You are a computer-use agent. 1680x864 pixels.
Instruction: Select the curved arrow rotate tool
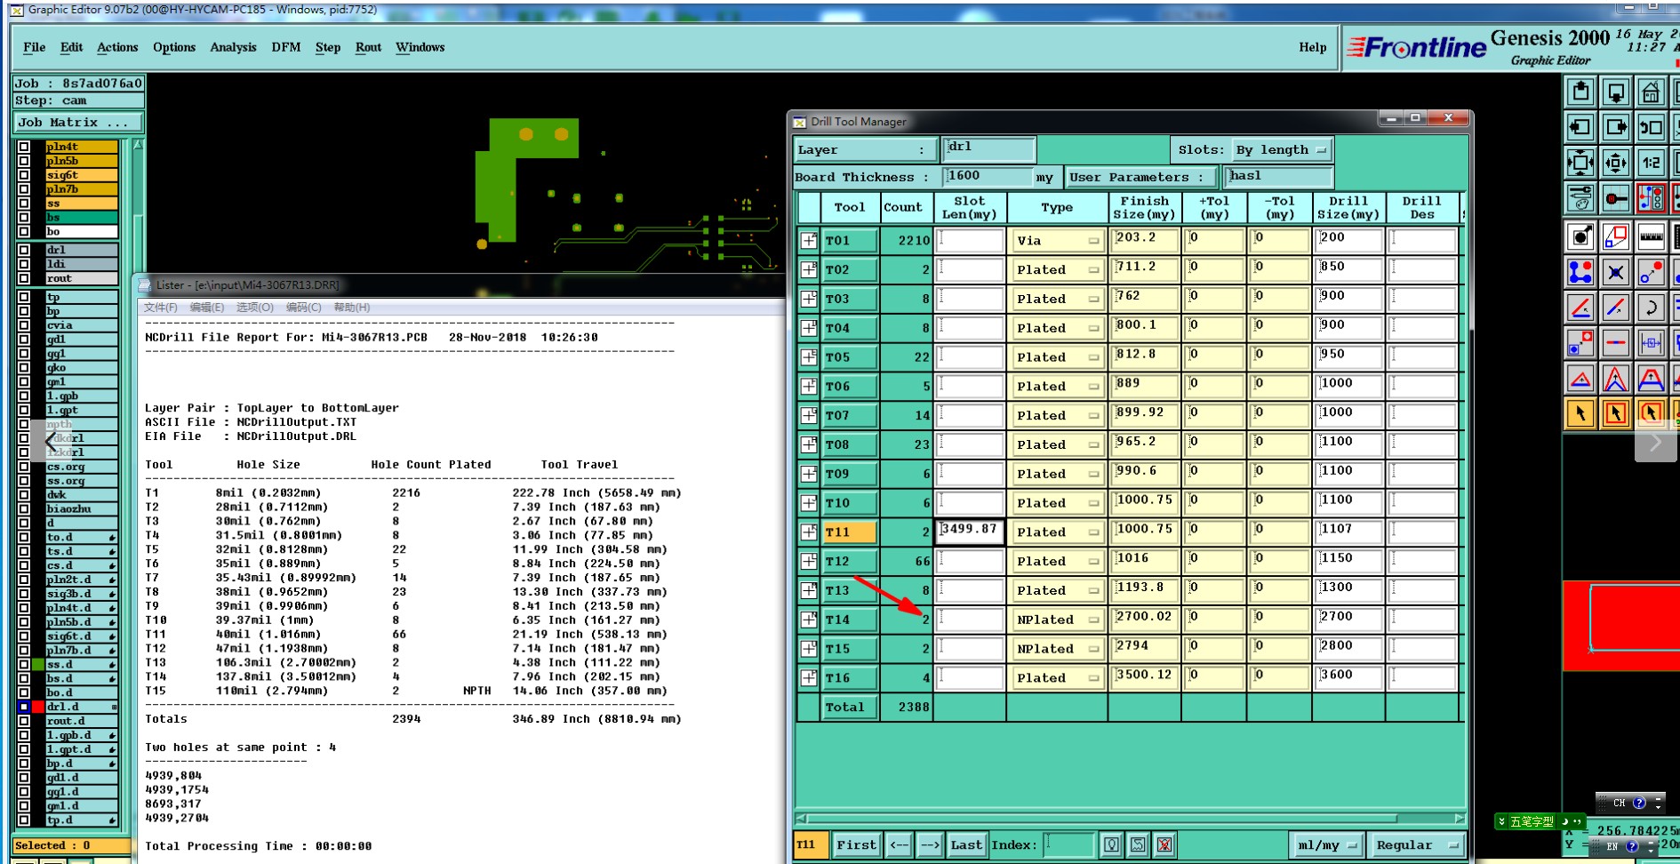tap(1651, 308)
